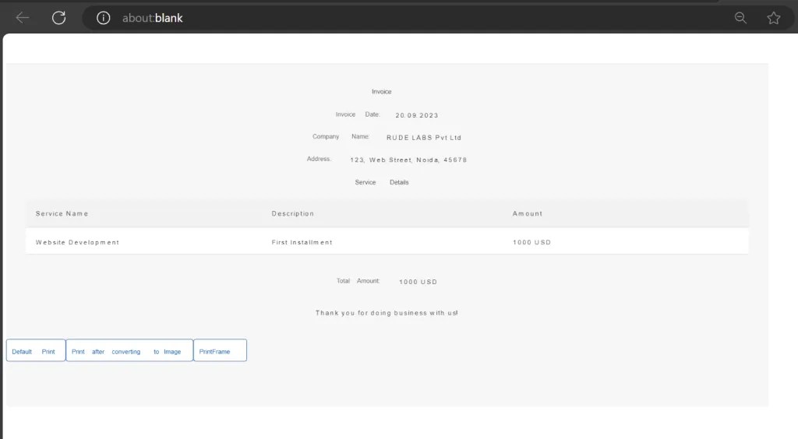Click the total value 1000 USD below table

[x=418, y=282]
